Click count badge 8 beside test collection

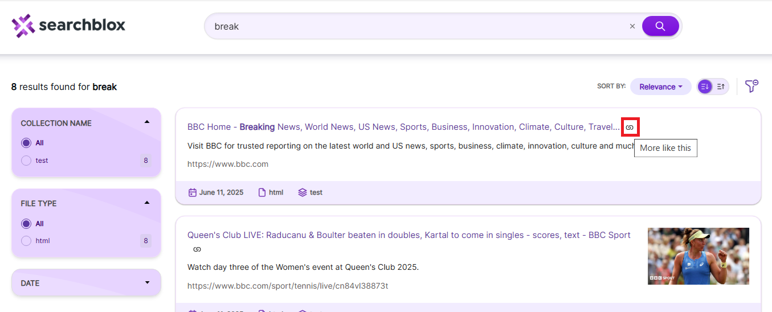pos(146,161)
